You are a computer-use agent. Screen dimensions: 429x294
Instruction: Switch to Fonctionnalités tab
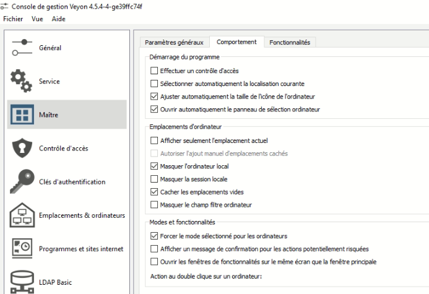click(290, 42)
